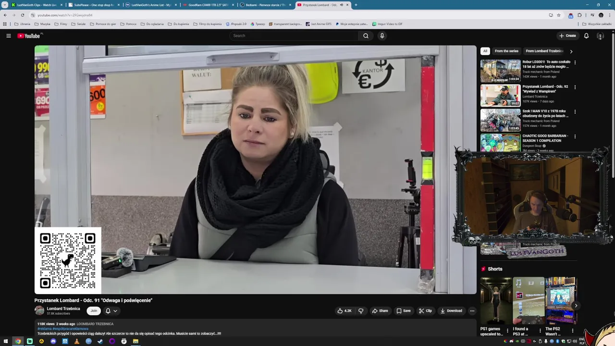The height and width of the screenshot is (346, 615).
Task: Click the YouTube search field
Action: [x=294, y=36]
